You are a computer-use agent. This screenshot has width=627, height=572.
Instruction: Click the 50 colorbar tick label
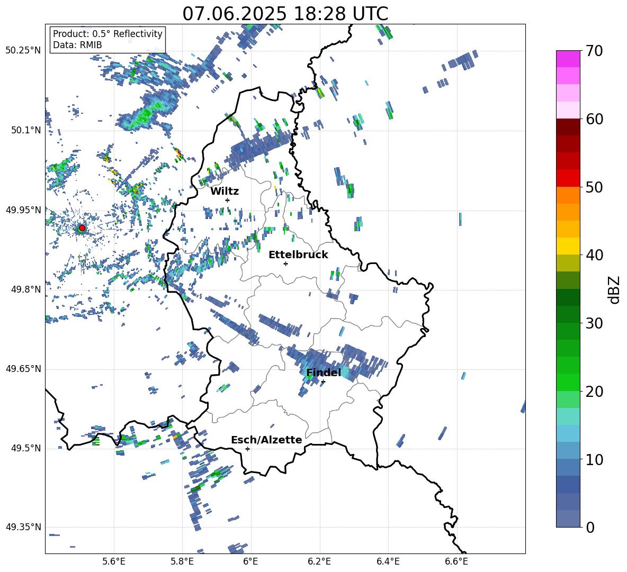tap(594, 187)
